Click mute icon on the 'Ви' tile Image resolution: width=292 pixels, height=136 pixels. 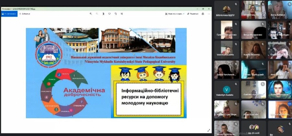290,124
